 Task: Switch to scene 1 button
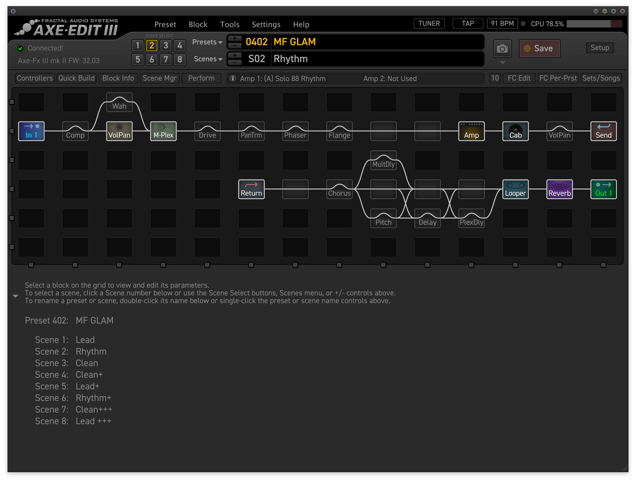tap(138, 45)
